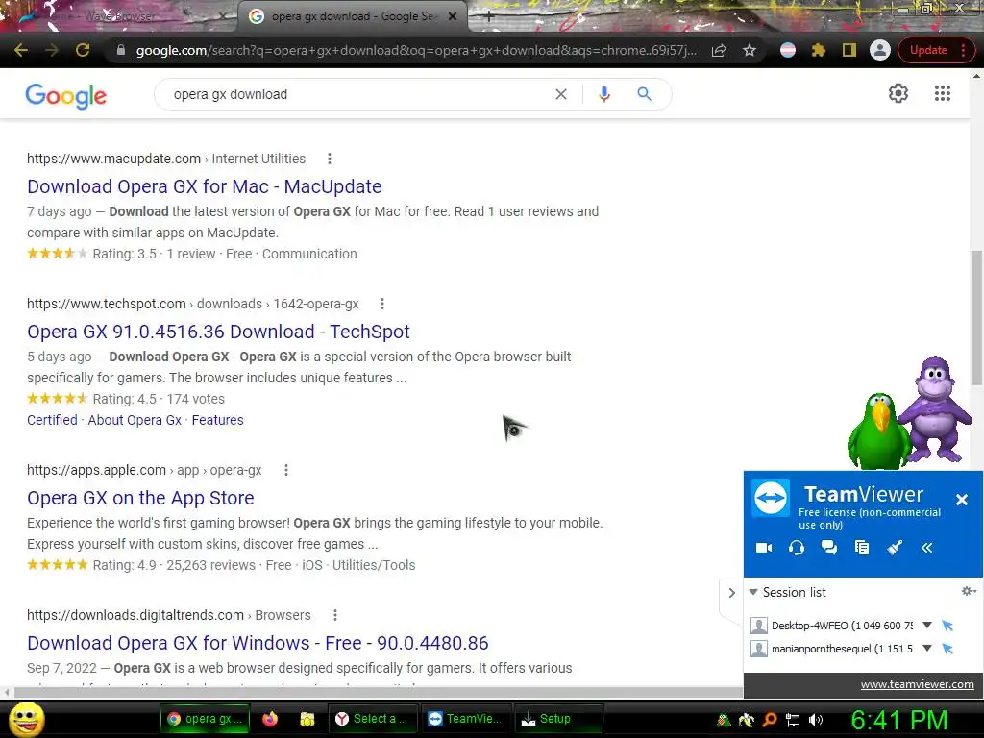Screen dimensions: 984x738
Task: Click the purple gorilla desktop buddy
Action: [934, 409]
